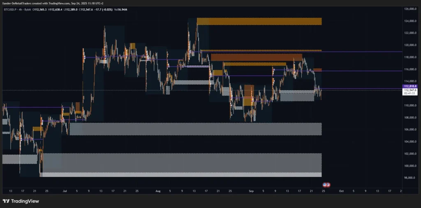Image resolution: width=421 pixels, height=208 pixels.
Task: Select the 4h interval label in legend
Action: [21, 10]
